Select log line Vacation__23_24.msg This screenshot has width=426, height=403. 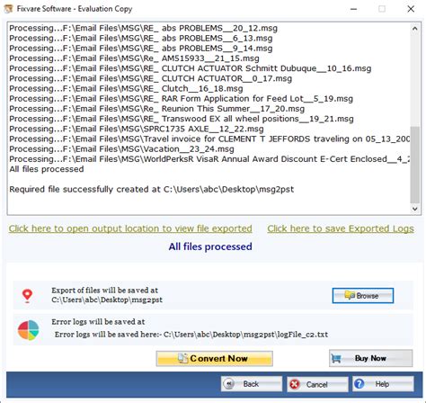[121, 149]
